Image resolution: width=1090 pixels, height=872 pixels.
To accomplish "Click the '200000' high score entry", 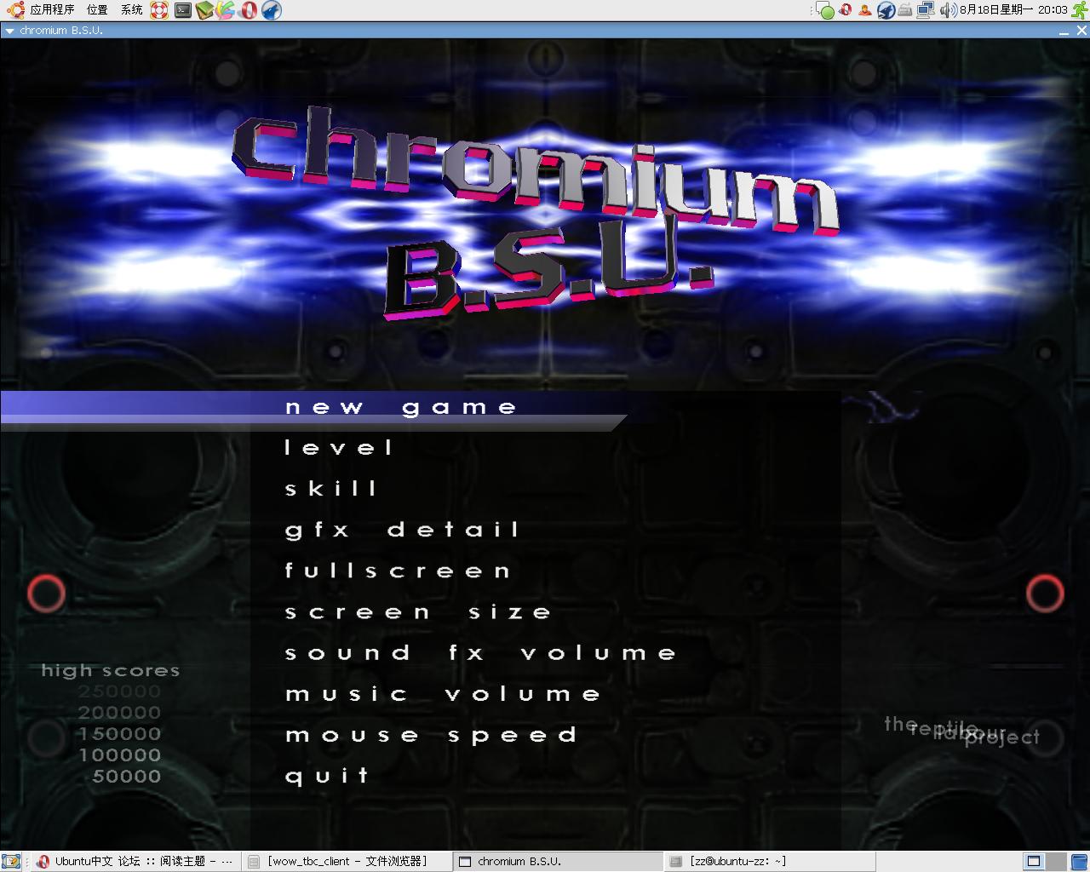I will coord(119,713).
